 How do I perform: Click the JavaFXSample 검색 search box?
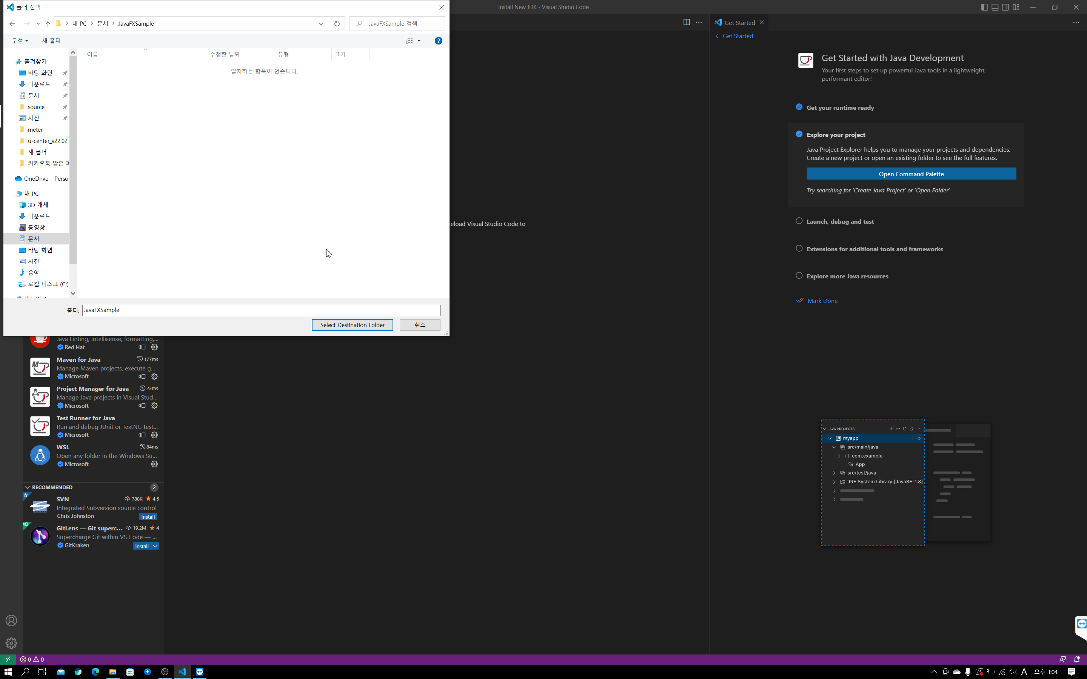[x=397, y=23]
